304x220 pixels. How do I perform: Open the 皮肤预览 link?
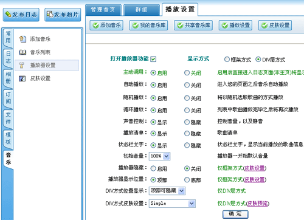[258, 204]
